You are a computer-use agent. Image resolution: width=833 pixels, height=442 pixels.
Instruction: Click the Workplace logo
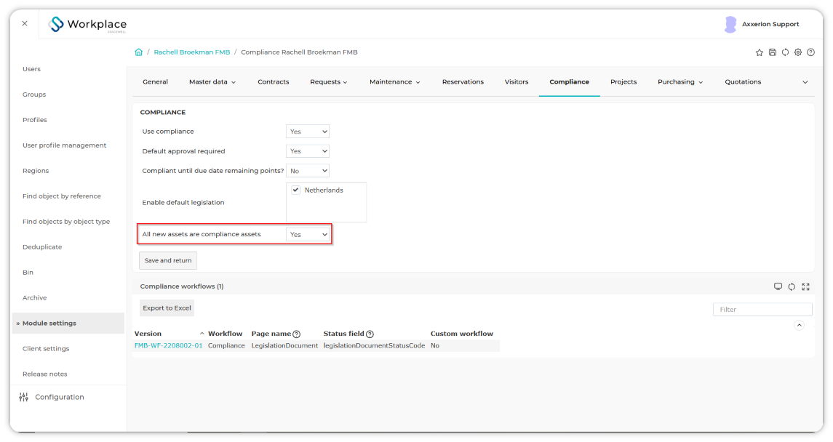(x=87, y=25)
